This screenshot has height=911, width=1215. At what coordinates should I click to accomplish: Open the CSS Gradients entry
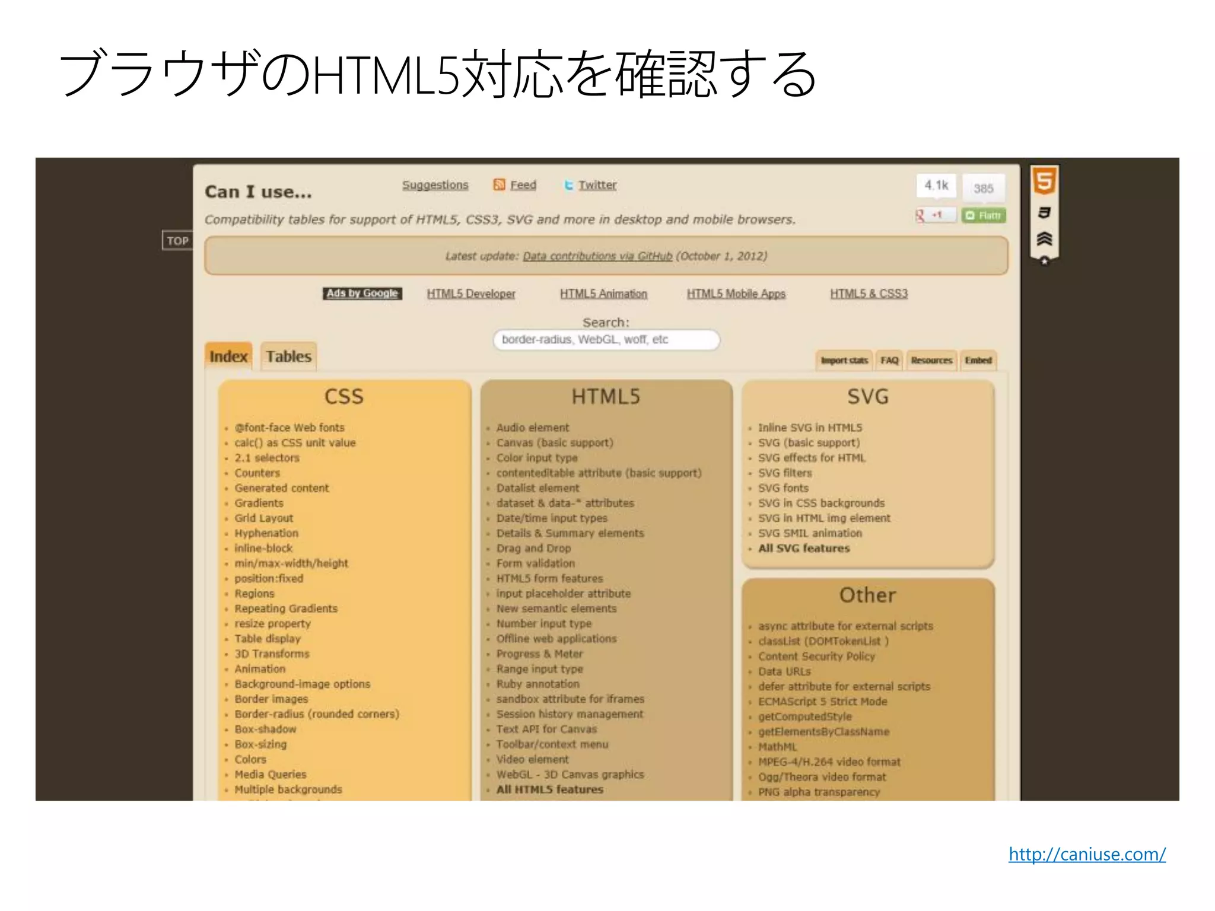pos(259,503)
